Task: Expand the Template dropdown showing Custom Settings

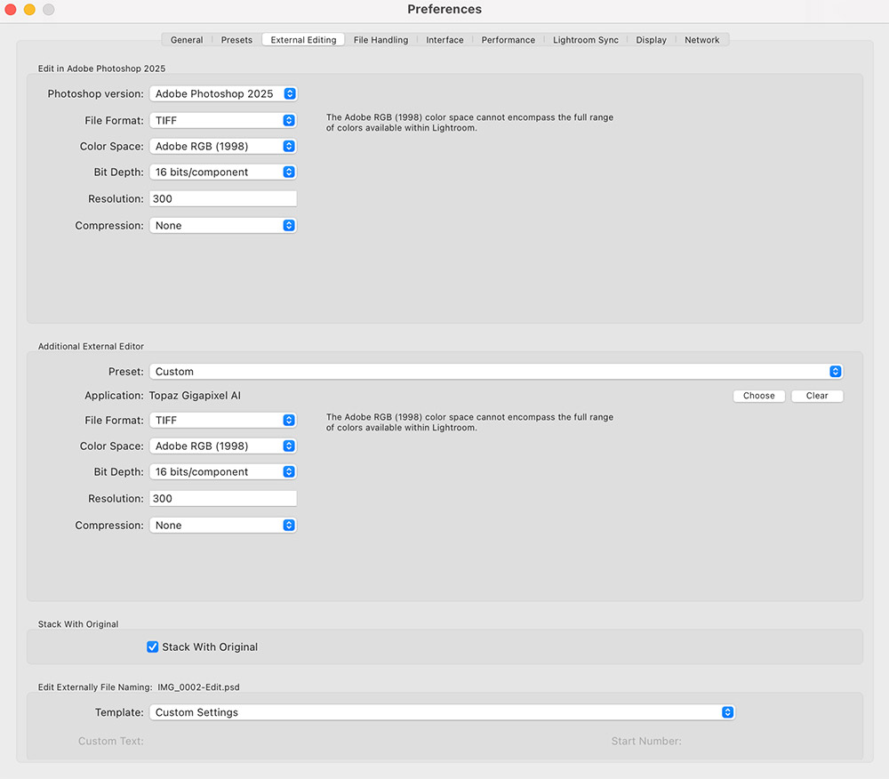Action: tap(442, 711)
